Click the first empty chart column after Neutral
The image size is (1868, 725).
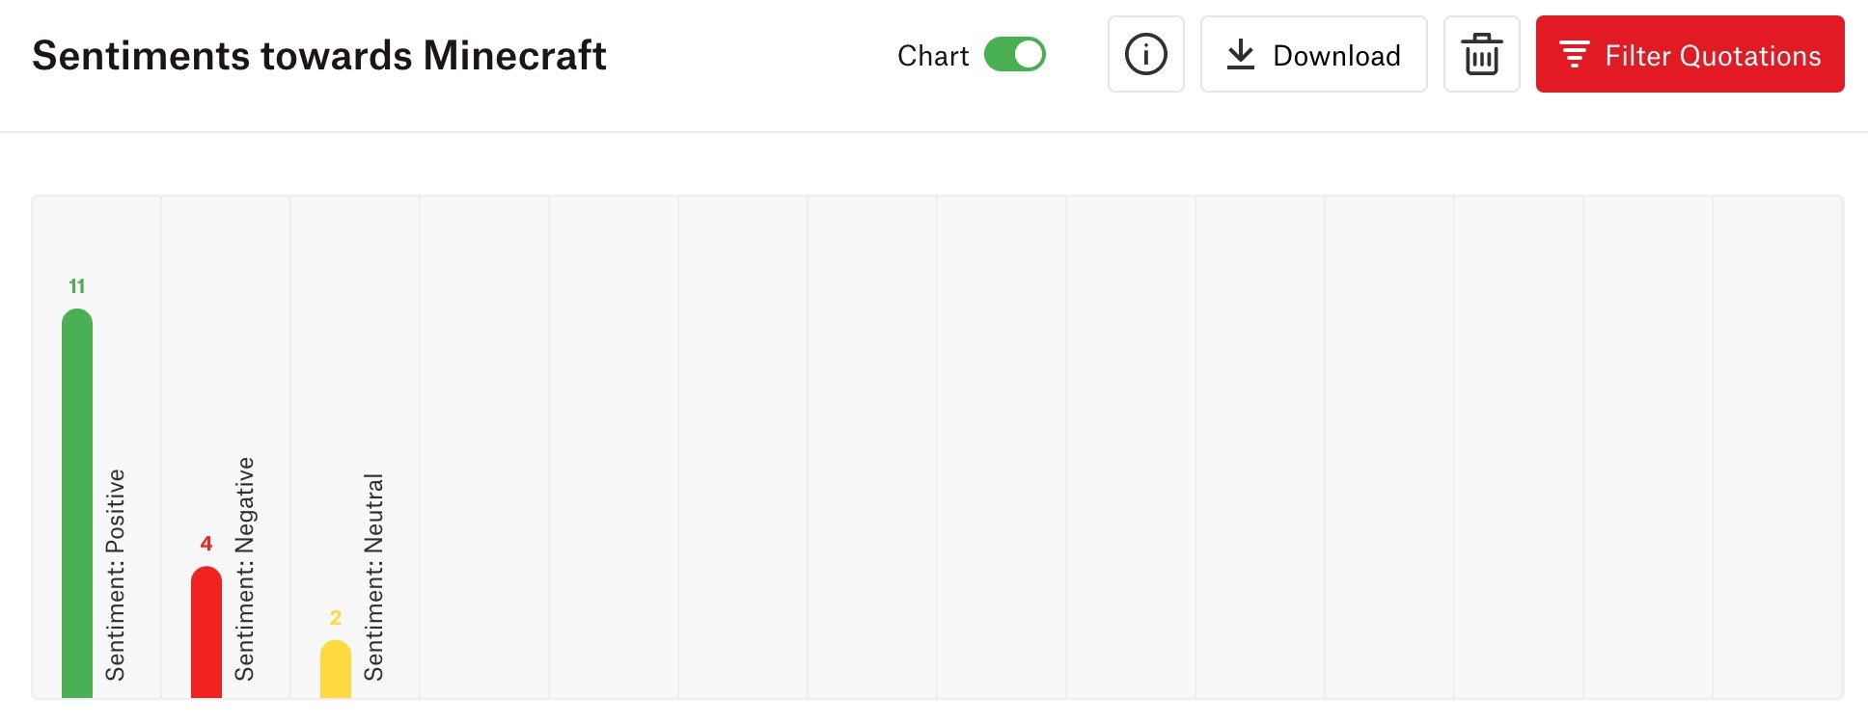484,447
